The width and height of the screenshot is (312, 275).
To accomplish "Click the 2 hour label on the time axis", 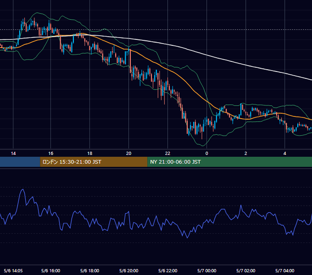I will [x=246, y=154].
